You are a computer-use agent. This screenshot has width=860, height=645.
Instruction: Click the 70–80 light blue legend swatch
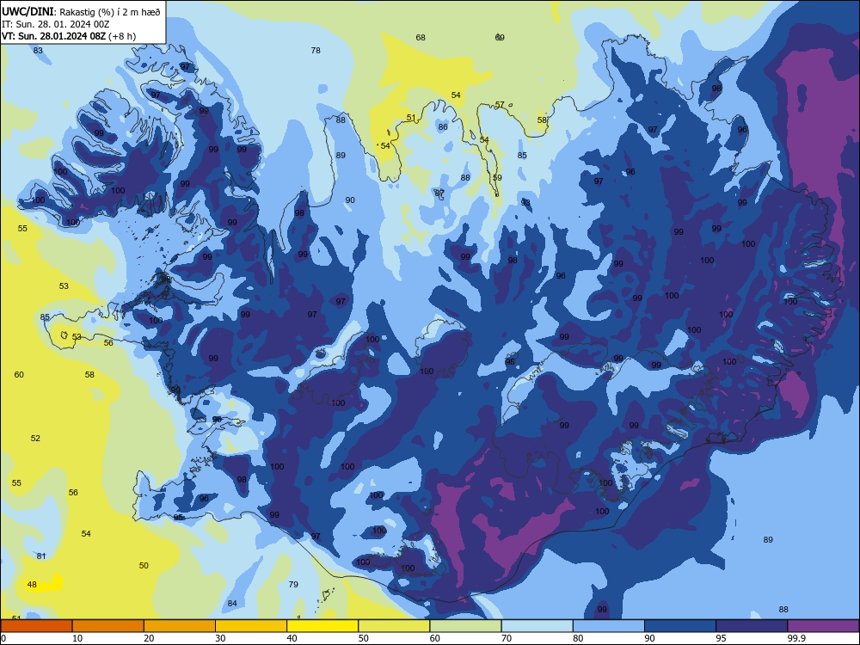pyautogui.click(x=537, y=626)
